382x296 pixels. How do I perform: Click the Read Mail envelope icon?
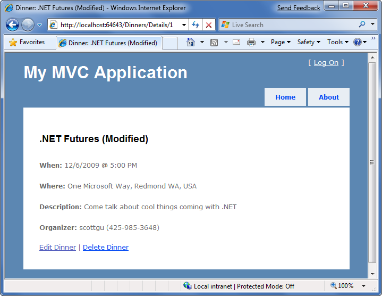pyautogui.click(x=236, y=43)
